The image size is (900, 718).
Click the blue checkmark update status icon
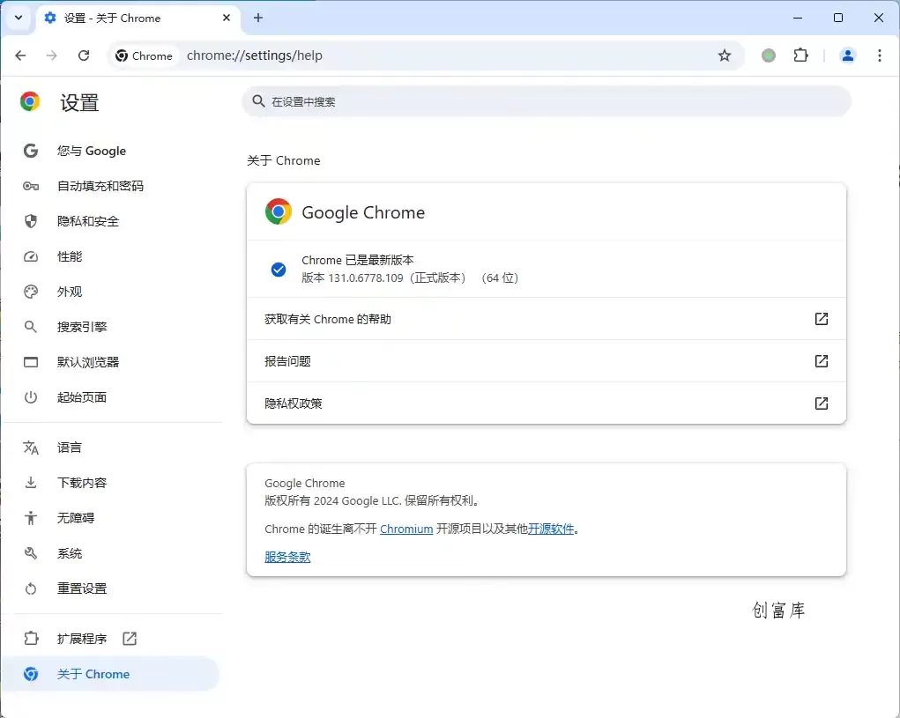click(x=279, y=269)
